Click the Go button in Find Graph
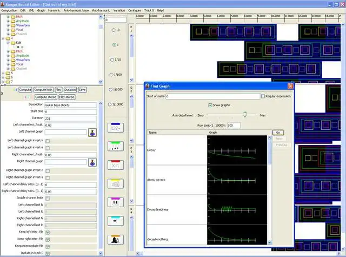This screenshot has width=346, height=257. coord(278,133)
